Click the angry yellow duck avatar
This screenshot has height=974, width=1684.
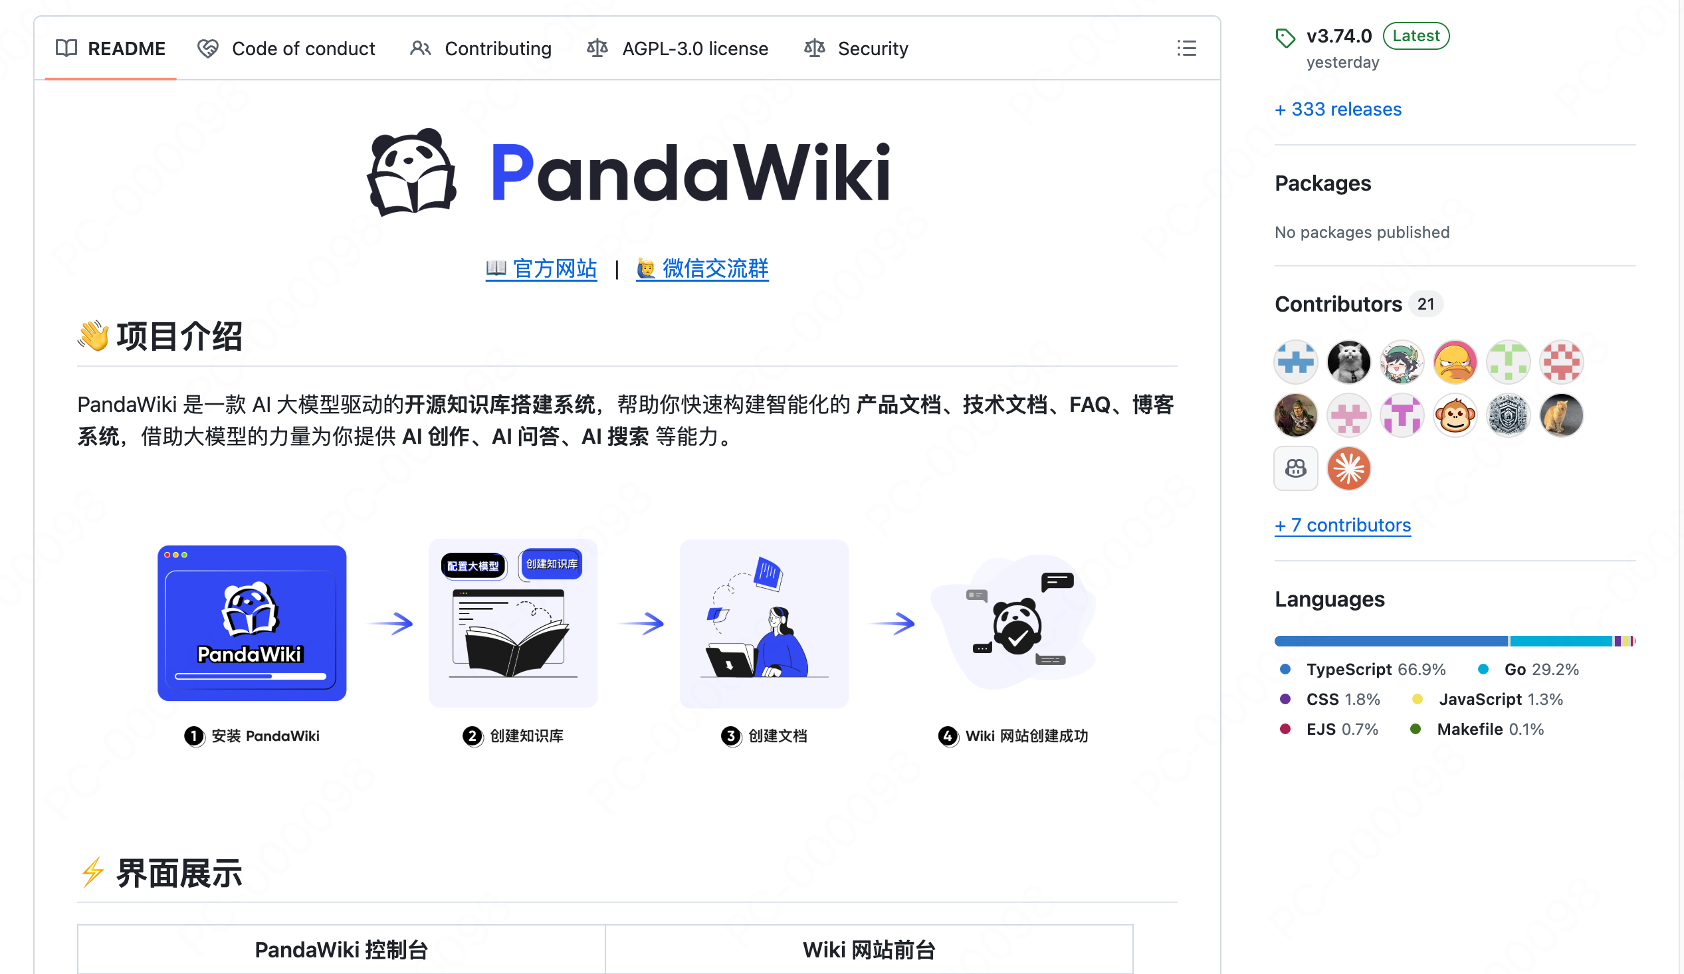[x=1455, y=362]
